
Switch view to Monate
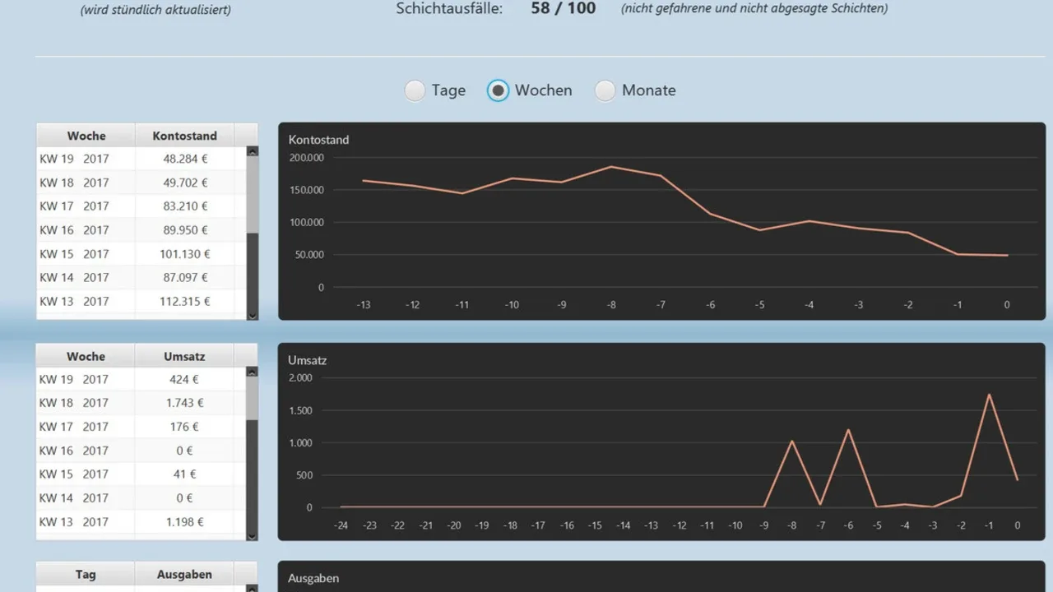coord(605,90)
